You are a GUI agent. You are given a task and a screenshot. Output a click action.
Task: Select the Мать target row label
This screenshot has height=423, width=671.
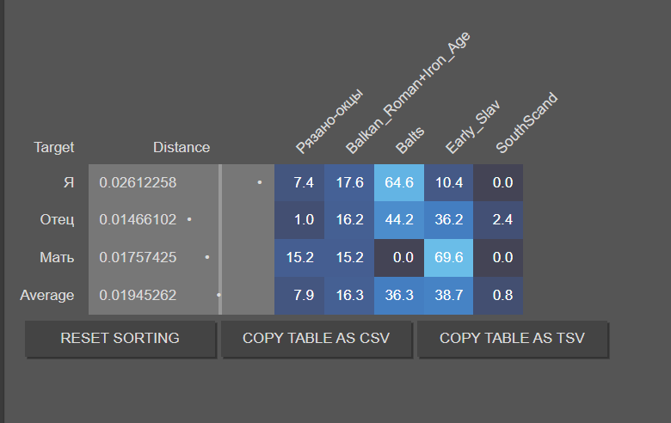pyautogui.click(x=57, y=257)
